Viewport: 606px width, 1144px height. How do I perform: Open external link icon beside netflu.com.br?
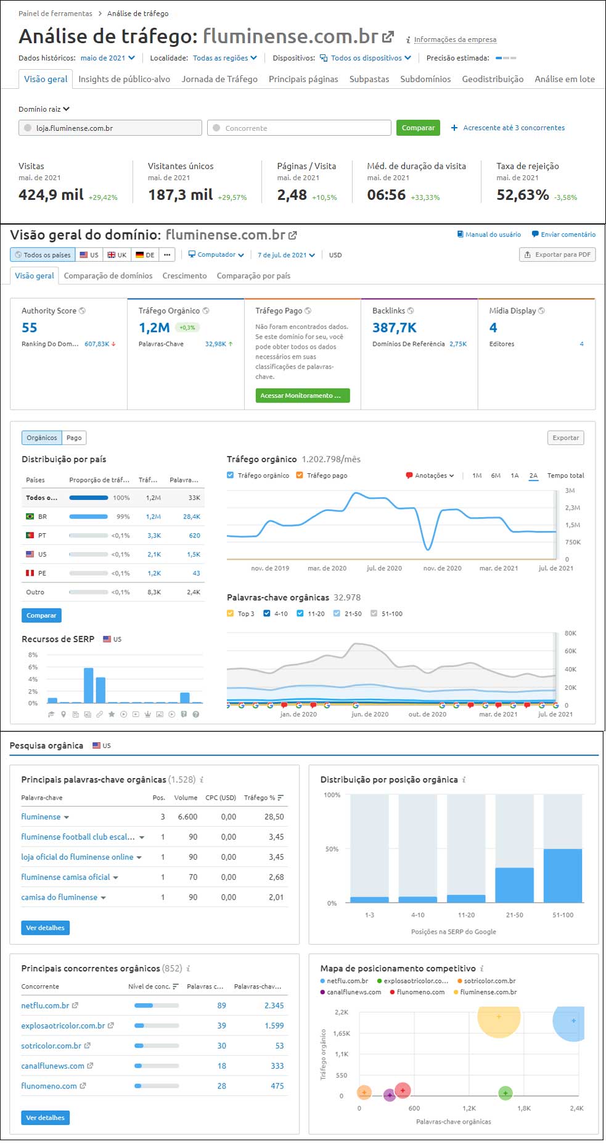click(75, 1006)
